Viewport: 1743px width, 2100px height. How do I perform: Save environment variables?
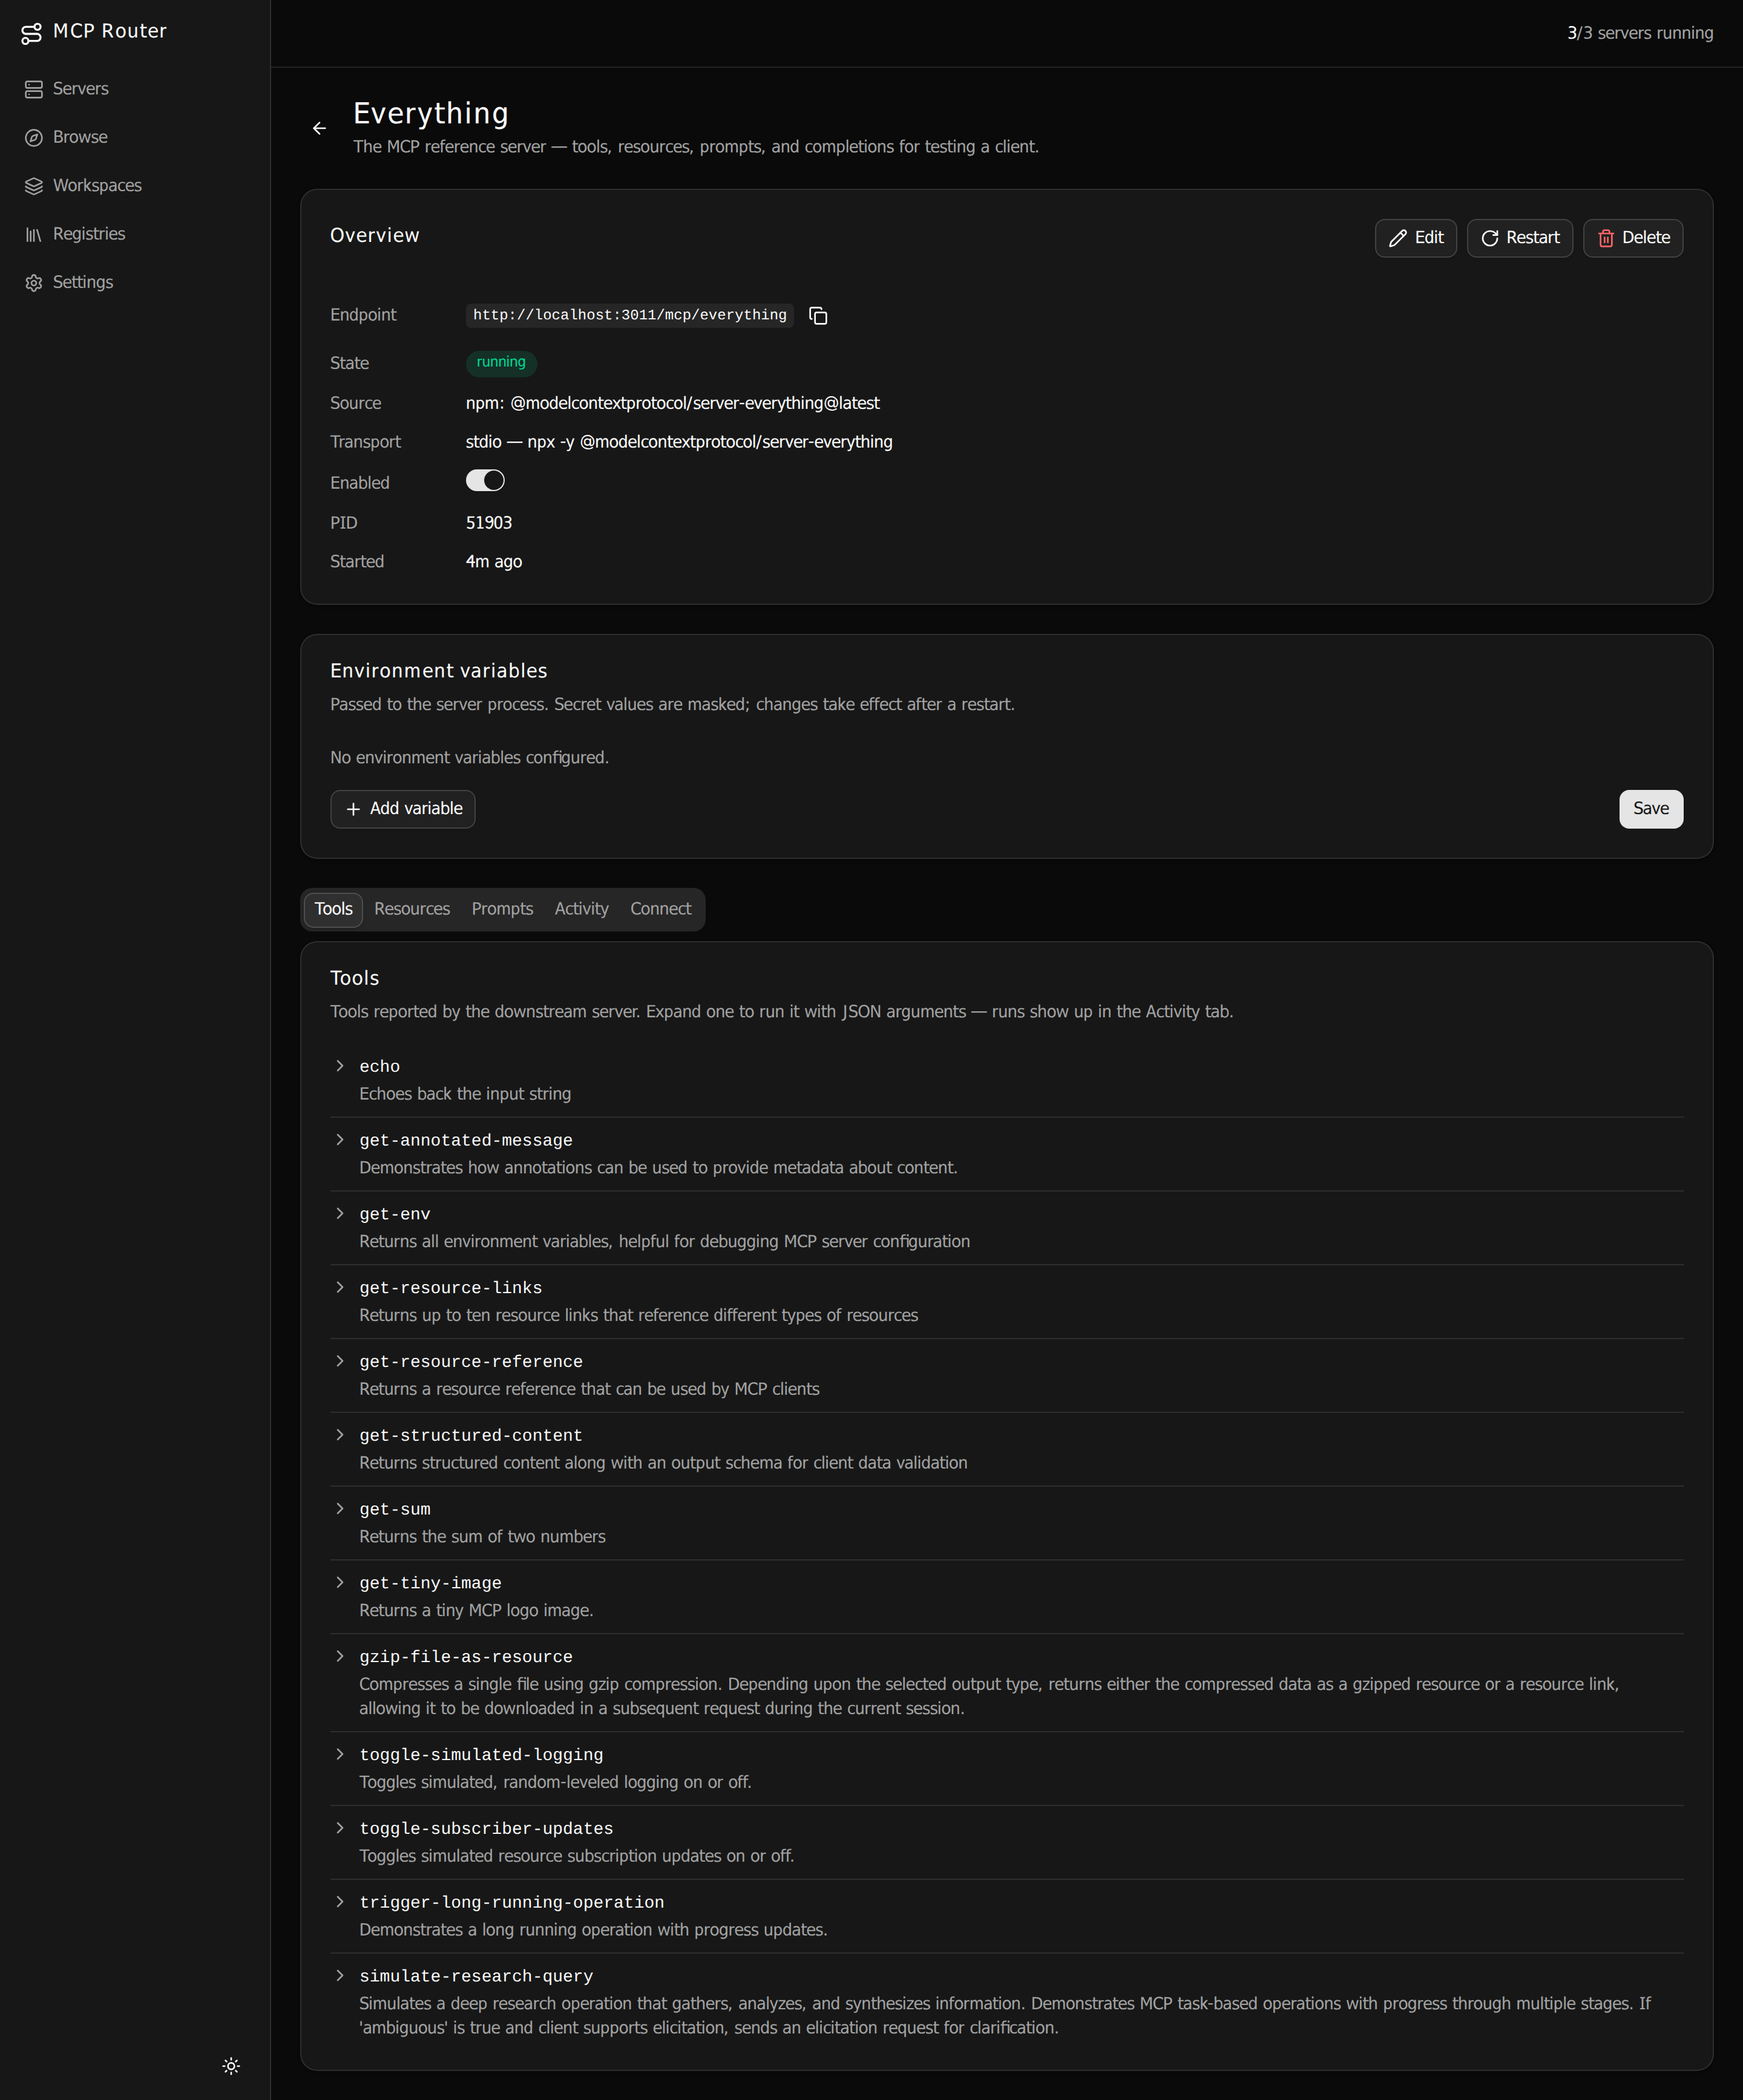tap(1650, 809)
